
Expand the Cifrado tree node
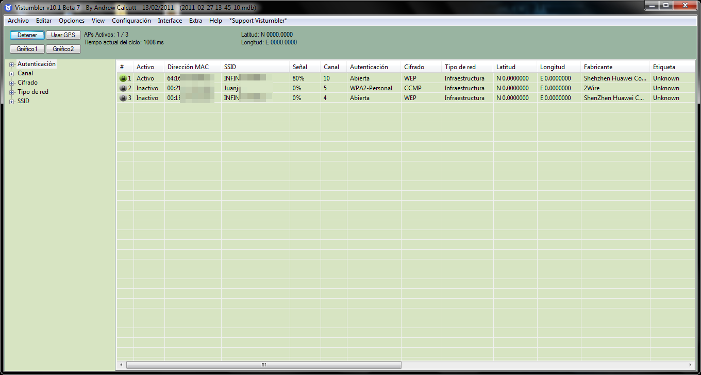click(x=11, y=83)
